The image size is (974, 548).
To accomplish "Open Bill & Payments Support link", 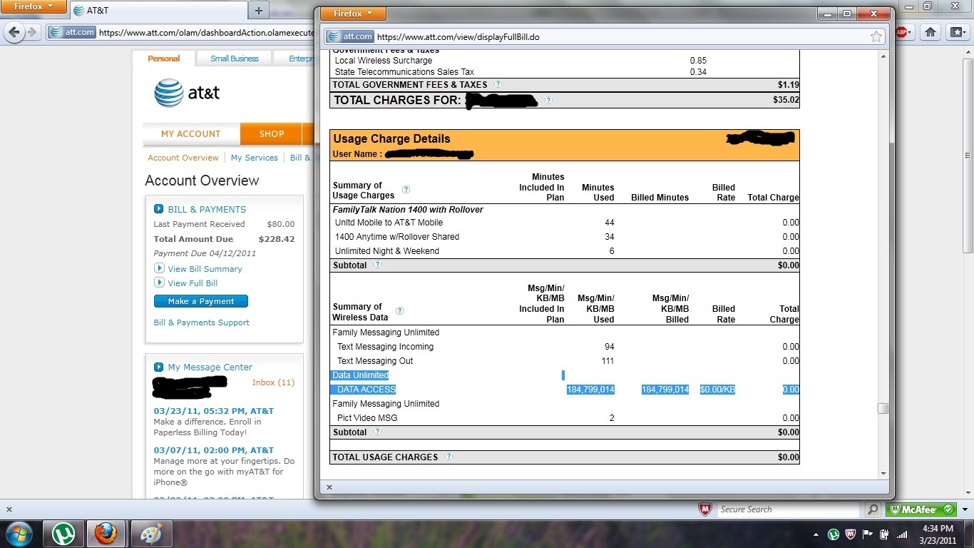I will (x=202, y=323).
